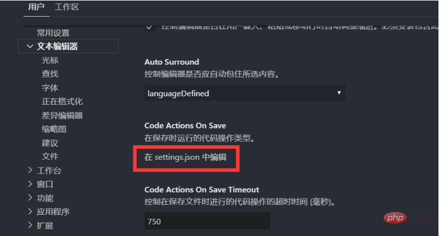Open the 文件 settings category
439x236 pixels.
click(50, 156)
